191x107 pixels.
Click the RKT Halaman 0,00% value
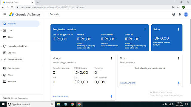point(100,82)
